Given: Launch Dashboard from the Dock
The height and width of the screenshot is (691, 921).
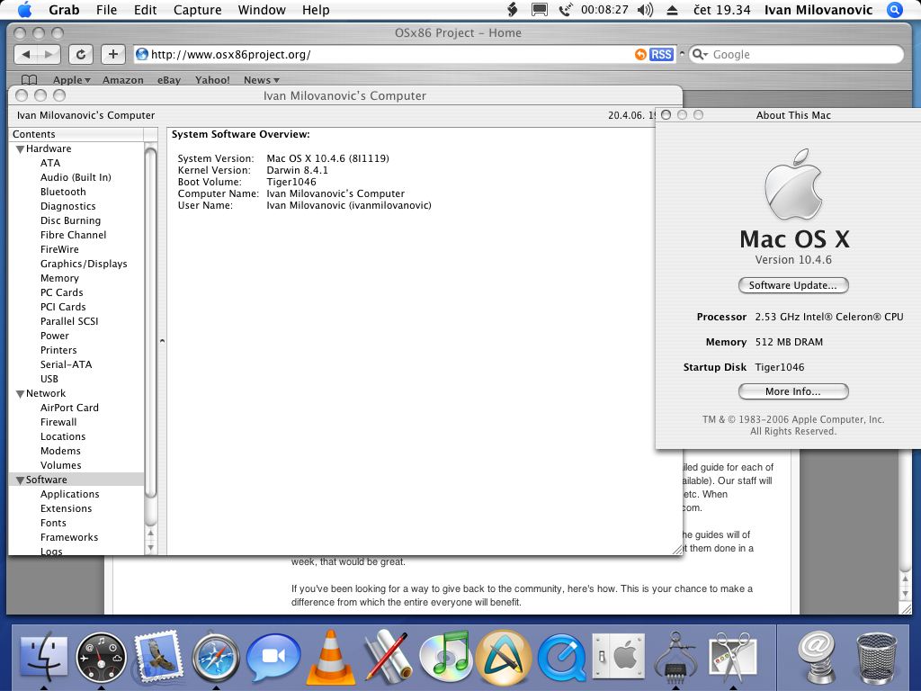Looking at the screenshot, I should [101, 657].
